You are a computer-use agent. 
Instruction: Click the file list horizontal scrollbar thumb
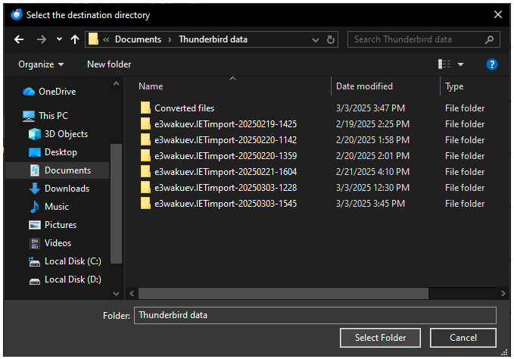pyautogui.click(x=283, y=293)
